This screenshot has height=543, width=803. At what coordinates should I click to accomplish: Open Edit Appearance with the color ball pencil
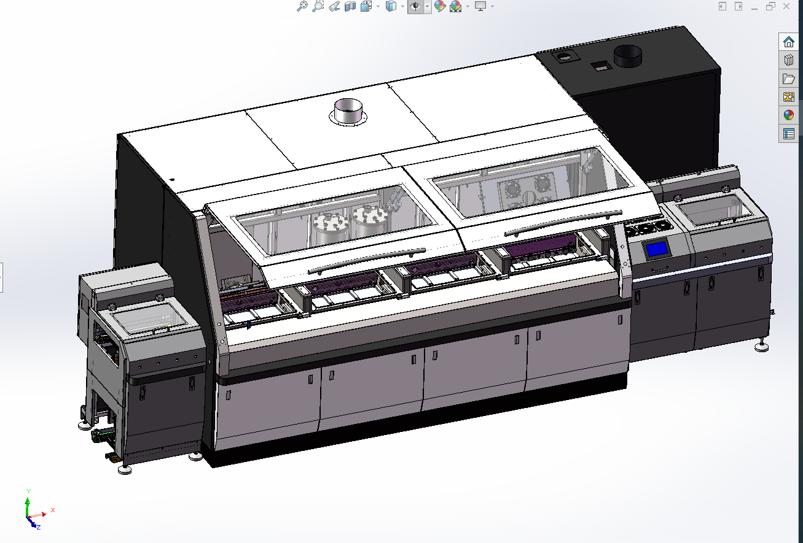[x=440, y=6]
